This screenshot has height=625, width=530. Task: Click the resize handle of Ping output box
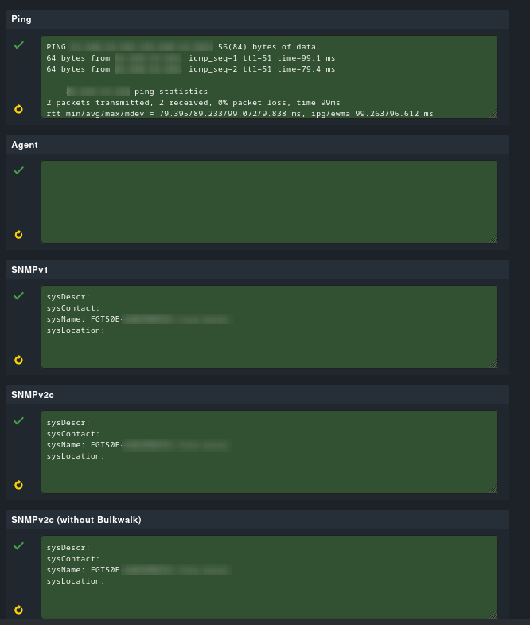pos(493,114)
